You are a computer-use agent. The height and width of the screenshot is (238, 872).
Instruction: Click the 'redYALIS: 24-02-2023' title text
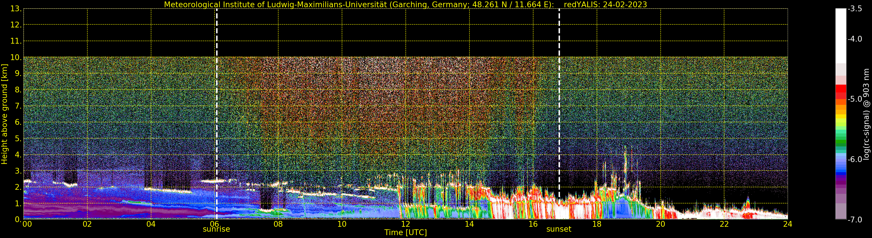click(x=605, y=4)
